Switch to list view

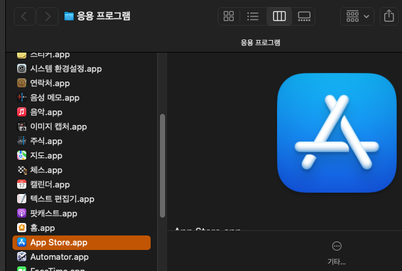(x=253, y=16)
